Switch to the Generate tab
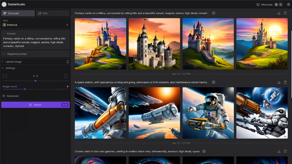The height and width of the screenshot is (164, 292). pyautogui.click(x=18, y=13)
